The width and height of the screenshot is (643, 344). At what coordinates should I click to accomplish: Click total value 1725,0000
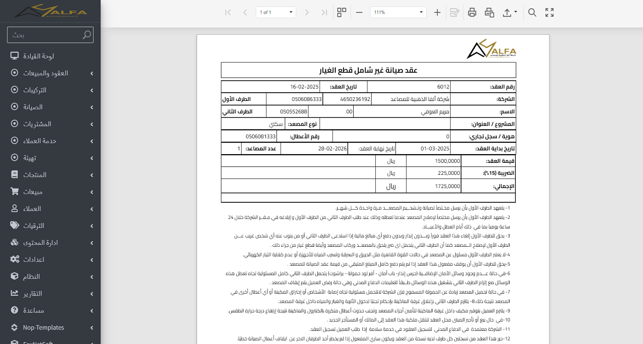click(447, 186)
